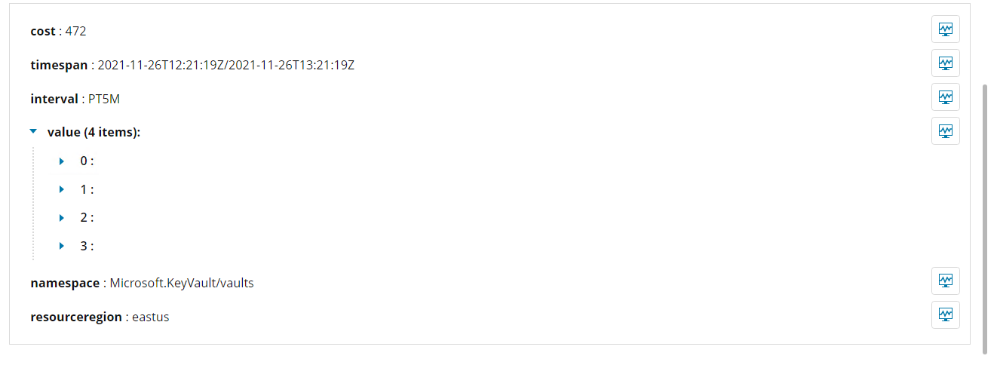The width and height of the screenshot is (997, 365).
Task: Click the vertical scrollbar on the right
Action: (985, 219)
